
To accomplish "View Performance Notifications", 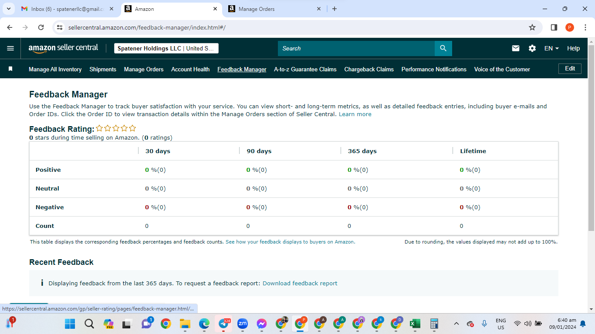I will pos(434,69).
